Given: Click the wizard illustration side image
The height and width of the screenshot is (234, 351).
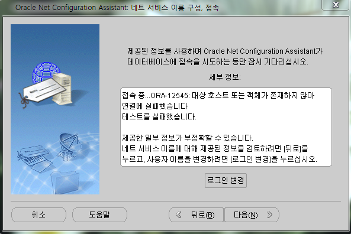Looking at the screenshot, I should click(x=55, y=109).
